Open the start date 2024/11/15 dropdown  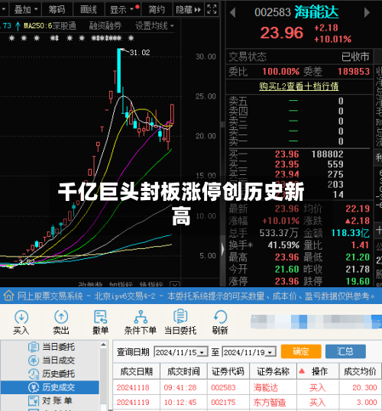[202, 352]
